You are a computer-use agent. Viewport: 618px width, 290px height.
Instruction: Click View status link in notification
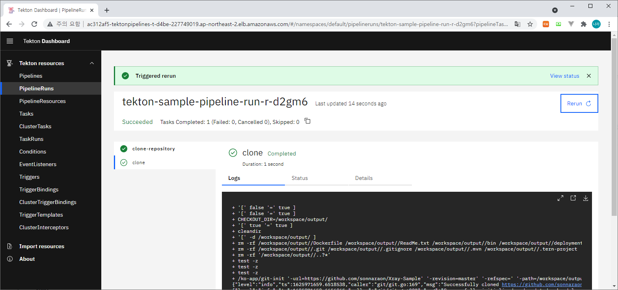(x=564, y=76)
